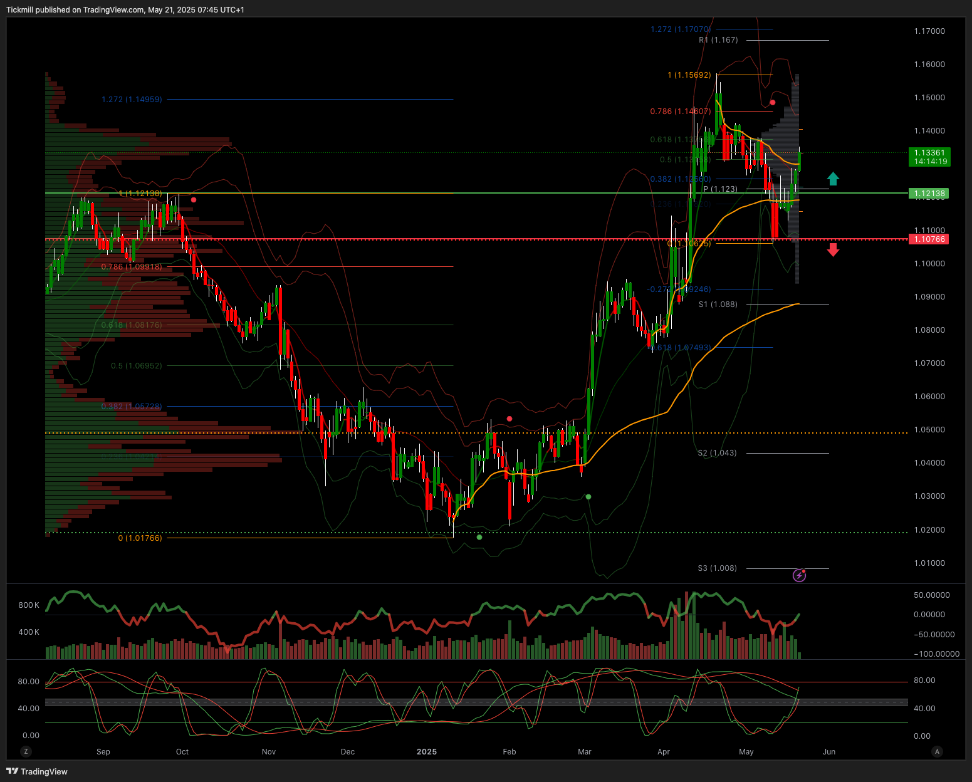Click the 400 K volume scale label

point(29,632)
